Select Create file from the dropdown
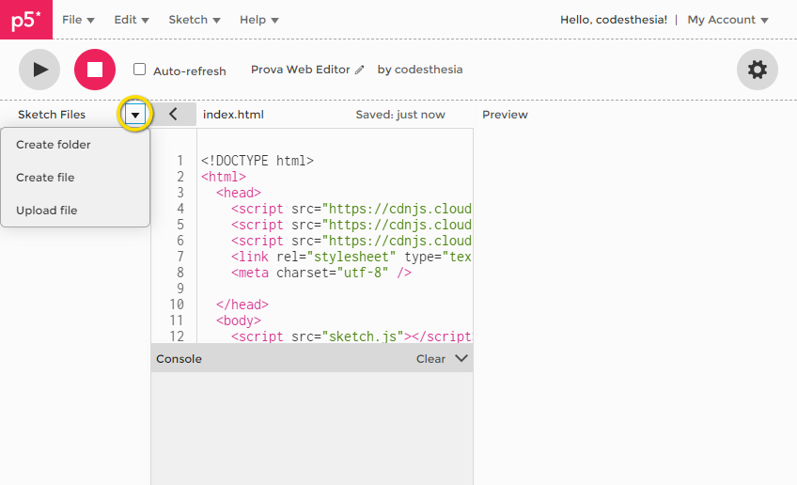The height and width of the screenshot is (485, 797). click(x=45, y=178)
